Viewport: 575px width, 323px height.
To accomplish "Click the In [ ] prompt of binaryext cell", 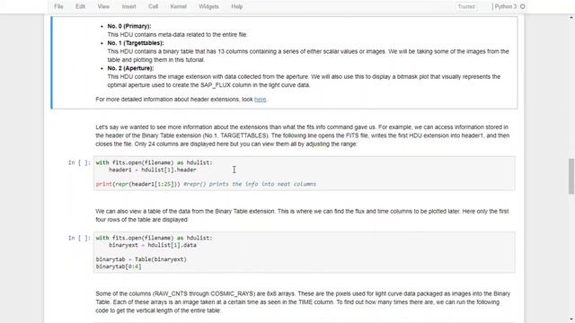I will click(x=79, y=238).
